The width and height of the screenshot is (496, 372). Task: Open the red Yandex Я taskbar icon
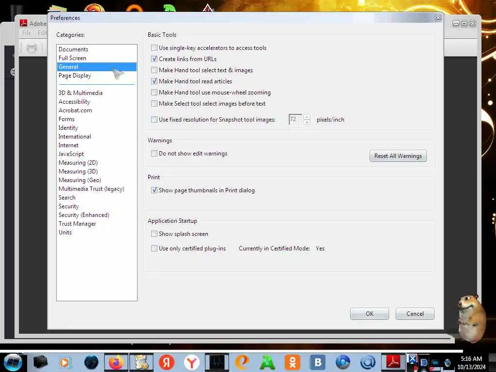pyautogui.click(x=167, y=362)
